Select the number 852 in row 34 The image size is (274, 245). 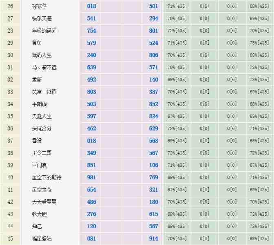click(x=153, y=104)
